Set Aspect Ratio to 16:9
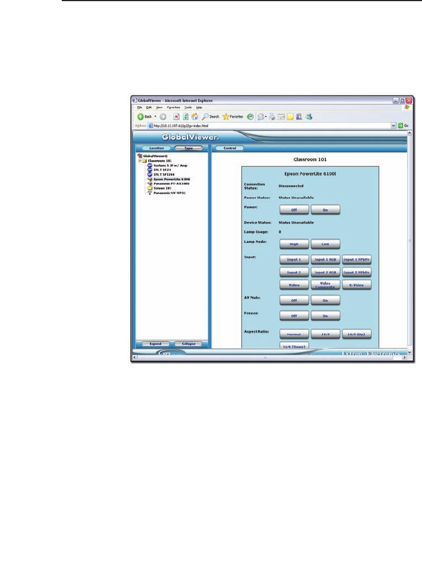Screen dimensions: 422x570 click(325, 334)
